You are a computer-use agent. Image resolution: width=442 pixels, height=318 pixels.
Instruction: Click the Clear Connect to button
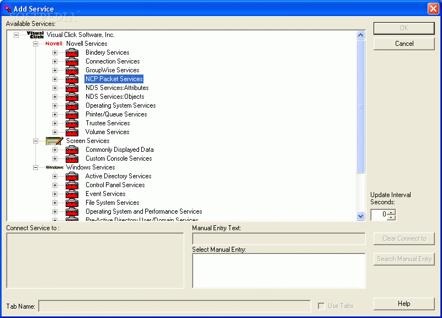tap(404, 239)
